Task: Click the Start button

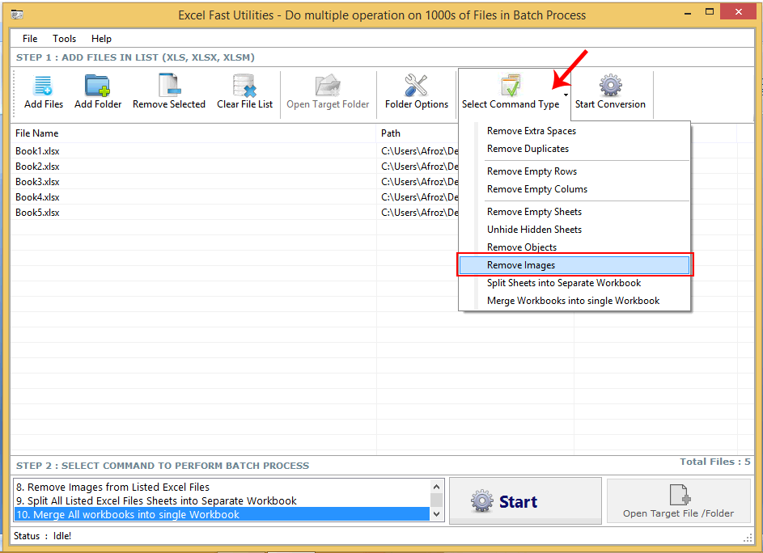Action: [x=524, y=500]
